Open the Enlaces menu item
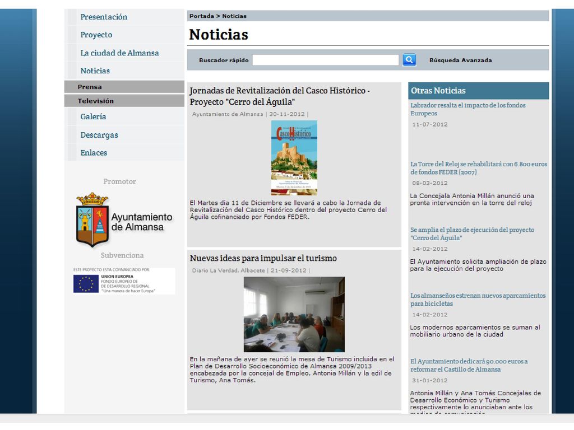This screenshot has width=574, height=430. [x=94, y=152]
